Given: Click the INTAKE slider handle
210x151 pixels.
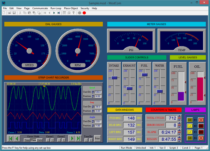Looking at the screenshot, I should tap(114, 78).
